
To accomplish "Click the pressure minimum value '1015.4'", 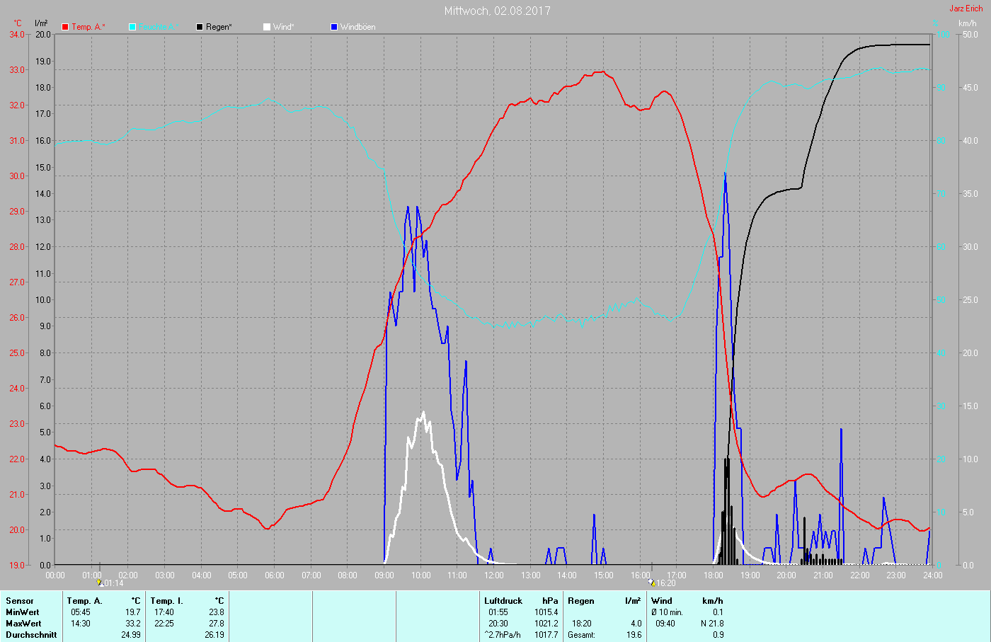I will [546, 612].
